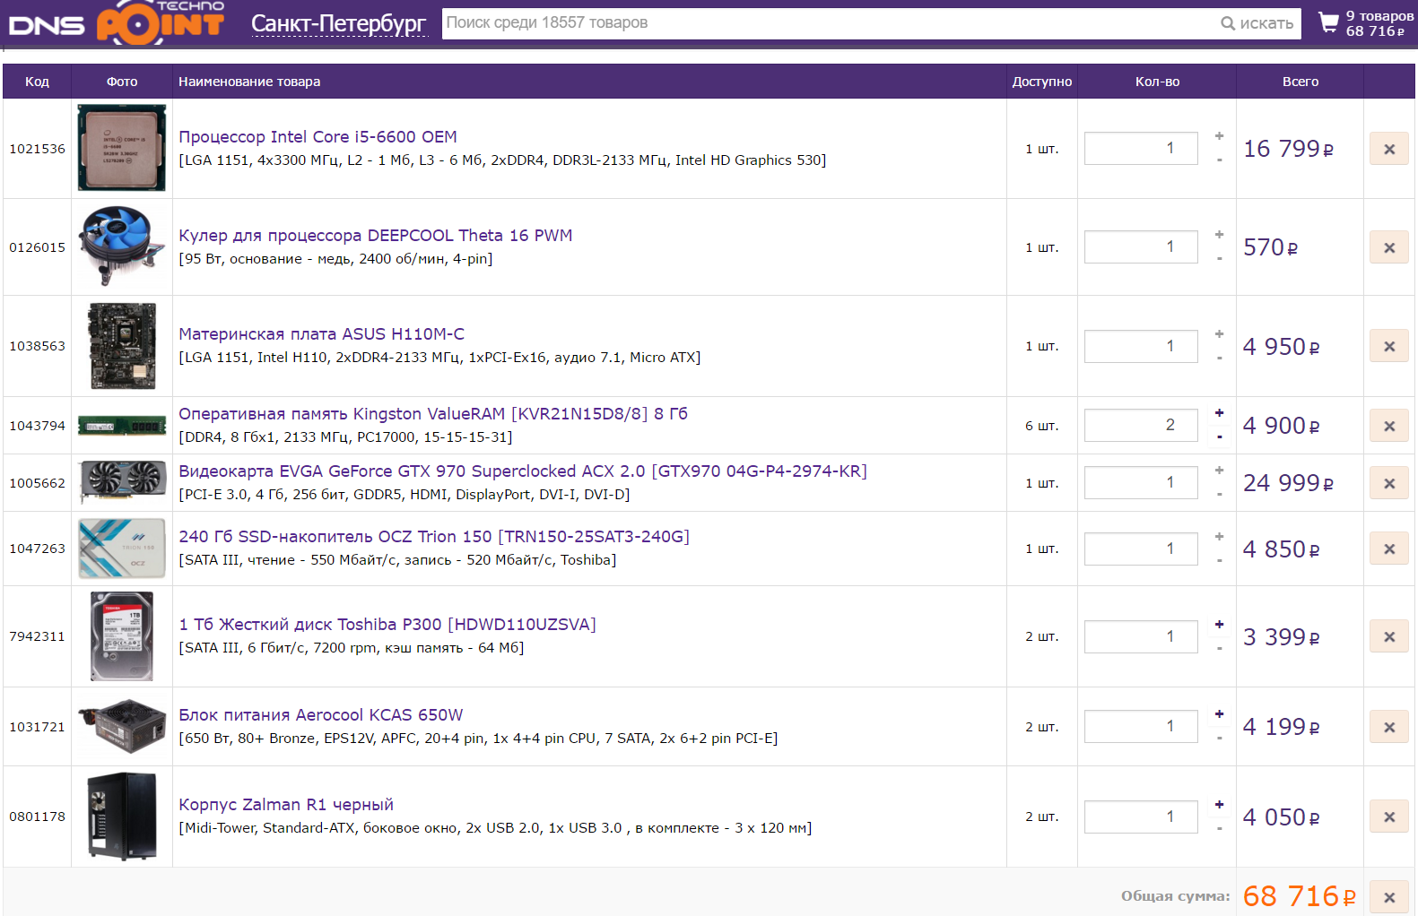Remove Aerocool KCAS 650W power supply
Viewport: 1418px width, 916px height.
tap(1388, 727)
